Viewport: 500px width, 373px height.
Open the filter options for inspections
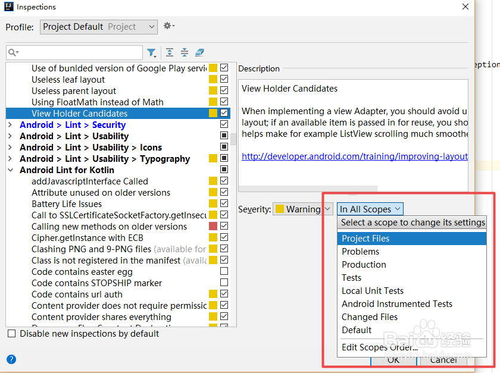(x=152, y=53)
